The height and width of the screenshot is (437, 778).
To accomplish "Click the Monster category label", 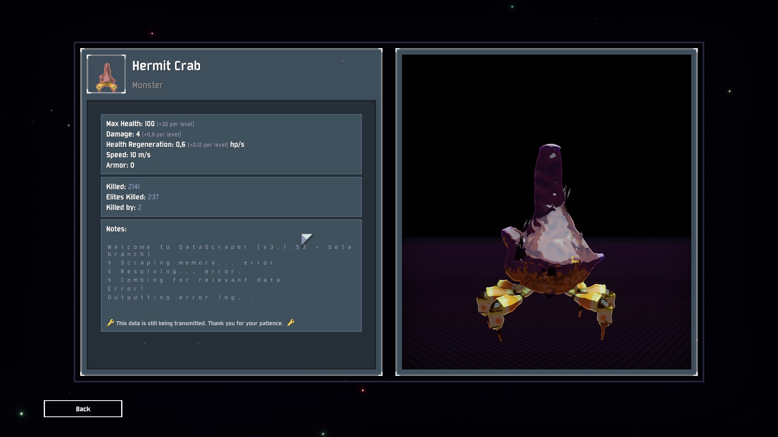I will (x=147, y=85).
